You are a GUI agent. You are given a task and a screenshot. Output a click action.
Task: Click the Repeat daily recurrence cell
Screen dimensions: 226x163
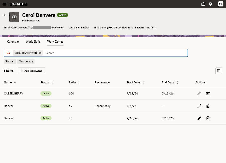click(x=103, y=106)
